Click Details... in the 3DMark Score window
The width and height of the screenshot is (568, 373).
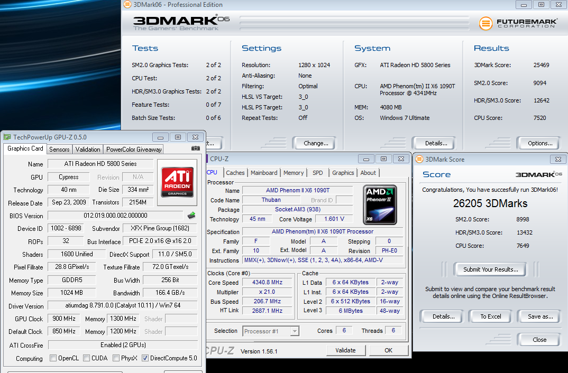443,316
